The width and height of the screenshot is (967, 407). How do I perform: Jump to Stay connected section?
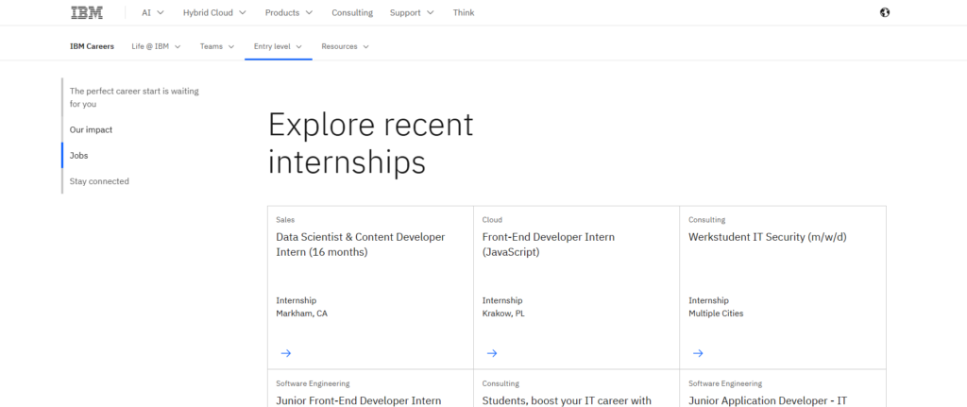pos(99,181)
